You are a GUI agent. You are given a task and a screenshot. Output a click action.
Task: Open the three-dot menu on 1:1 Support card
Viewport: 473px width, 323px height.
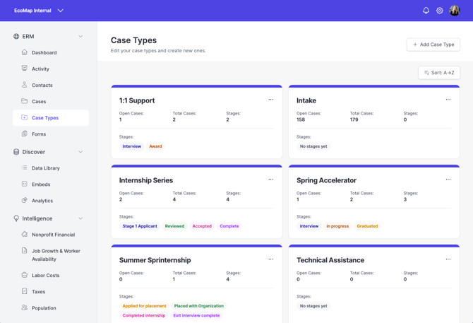270,100
